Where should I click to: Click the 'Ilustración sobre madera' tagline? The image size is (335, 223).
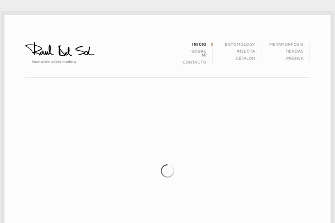click(x=54, y=62)
